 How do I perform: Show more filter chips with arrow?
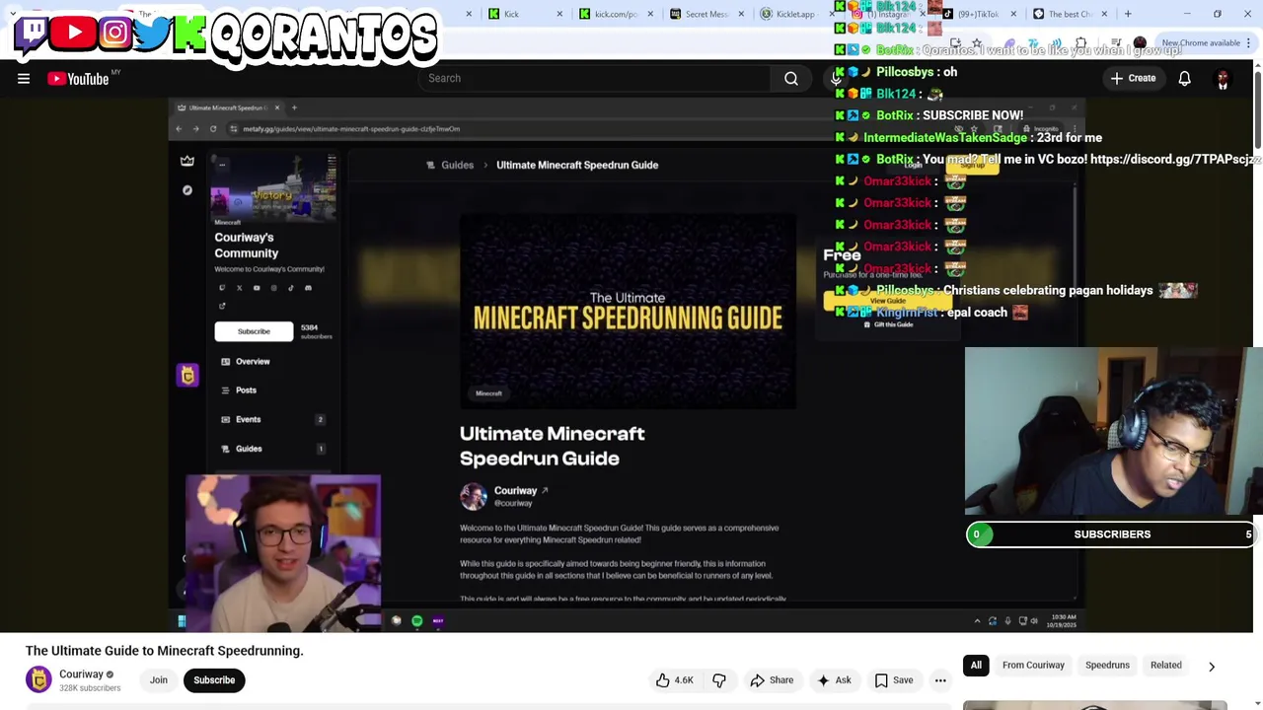pyautogui.click(x=1212, y=666)
